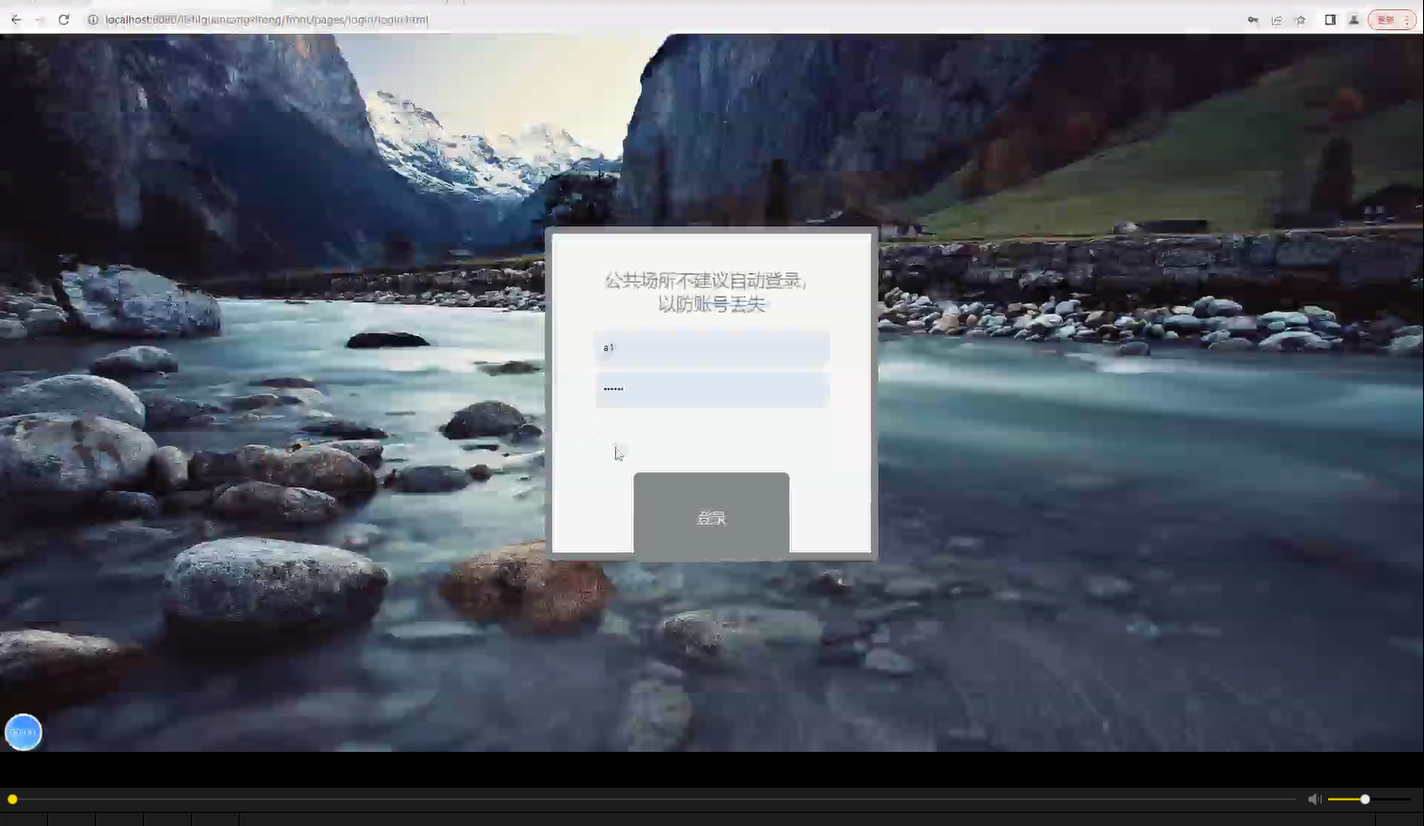Adjust the yellow volume slider knob

pyautogui.click(x=1365, y=799)
